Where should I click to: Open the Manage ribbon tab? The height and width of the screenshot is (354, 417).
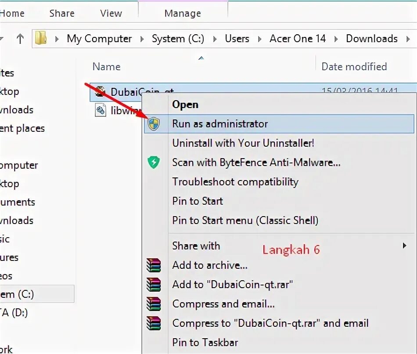183,13
